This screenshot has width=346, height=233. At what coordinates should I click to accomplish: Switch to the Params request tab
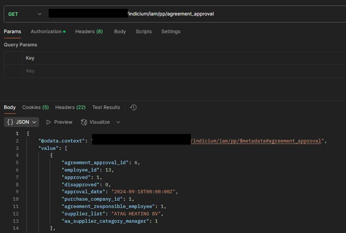click(x=13, y=32)
